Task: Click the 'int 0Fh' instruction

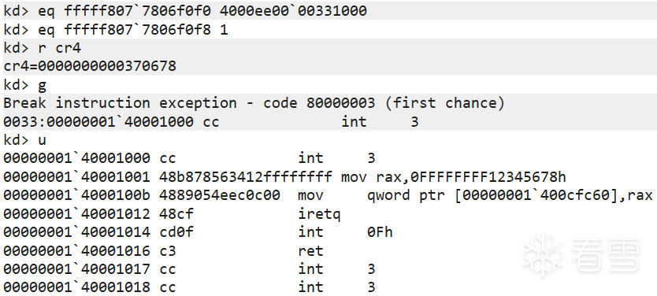Action: click(345, 231)
